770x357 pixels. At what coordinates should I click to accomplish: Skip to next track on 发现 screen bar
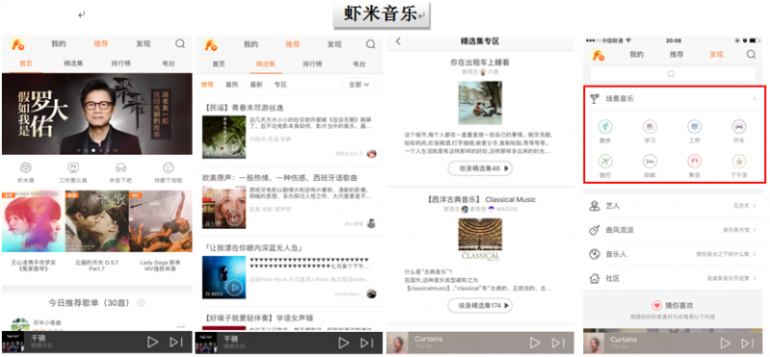pos(749,344)
